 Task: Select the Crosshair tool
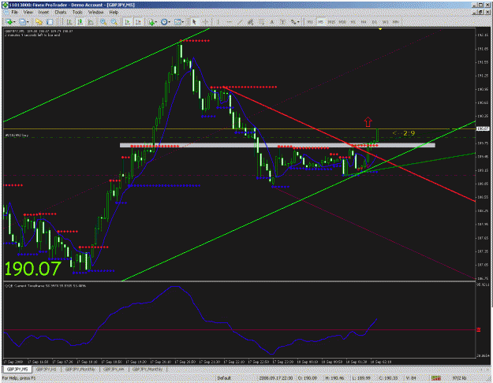point(205,22)
